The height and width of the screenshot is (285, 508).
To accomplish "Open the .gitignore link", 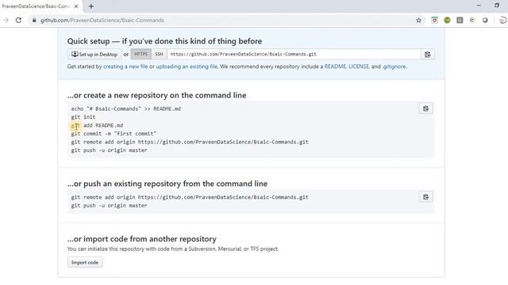I will (x=394, y=66).
